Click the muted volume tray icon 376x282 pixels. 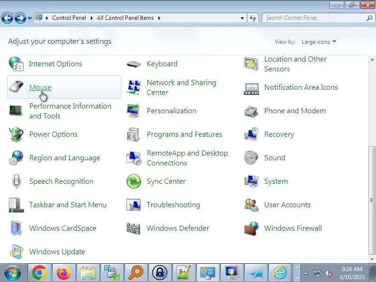point(329,273)
